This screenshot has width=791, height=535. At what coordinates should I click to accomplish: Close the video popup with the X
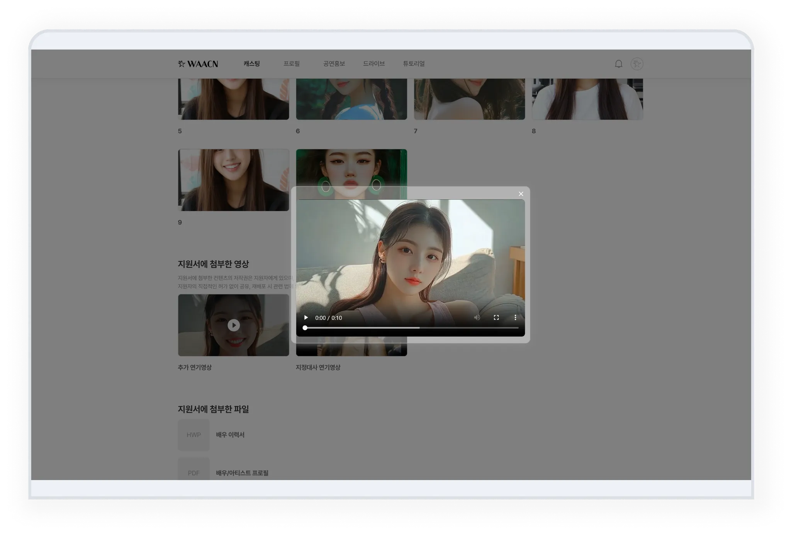[521, 194]
